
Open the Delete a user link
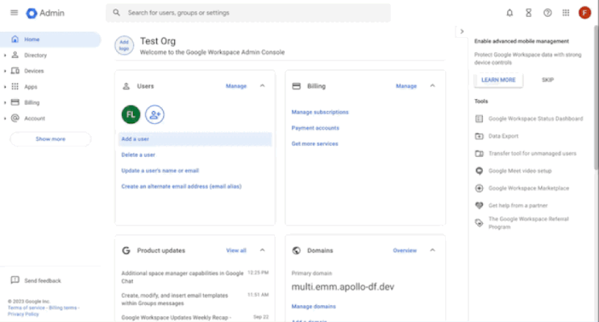138,155
